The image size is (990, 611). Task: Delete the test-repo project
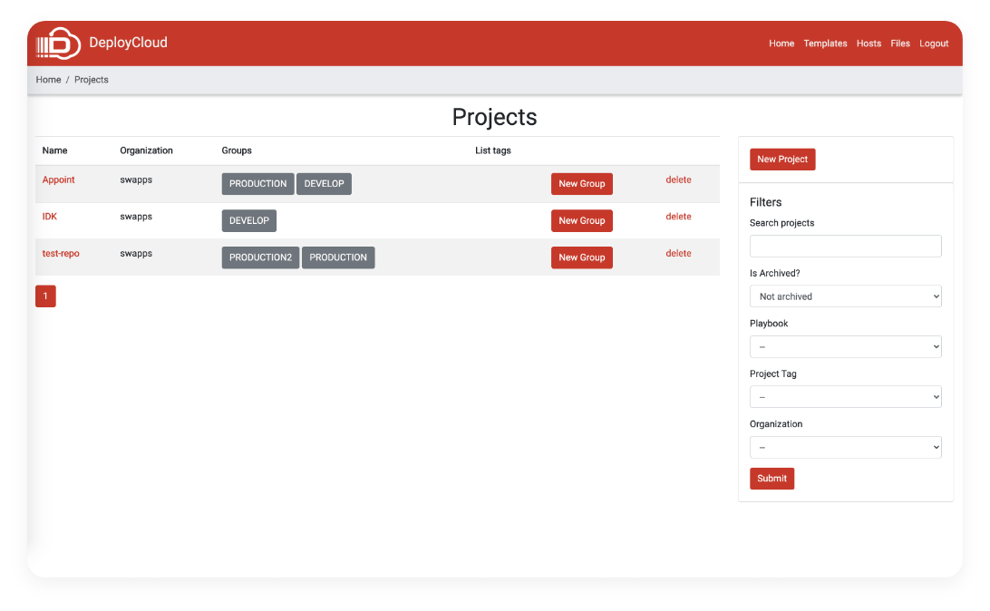pos(678,253)
